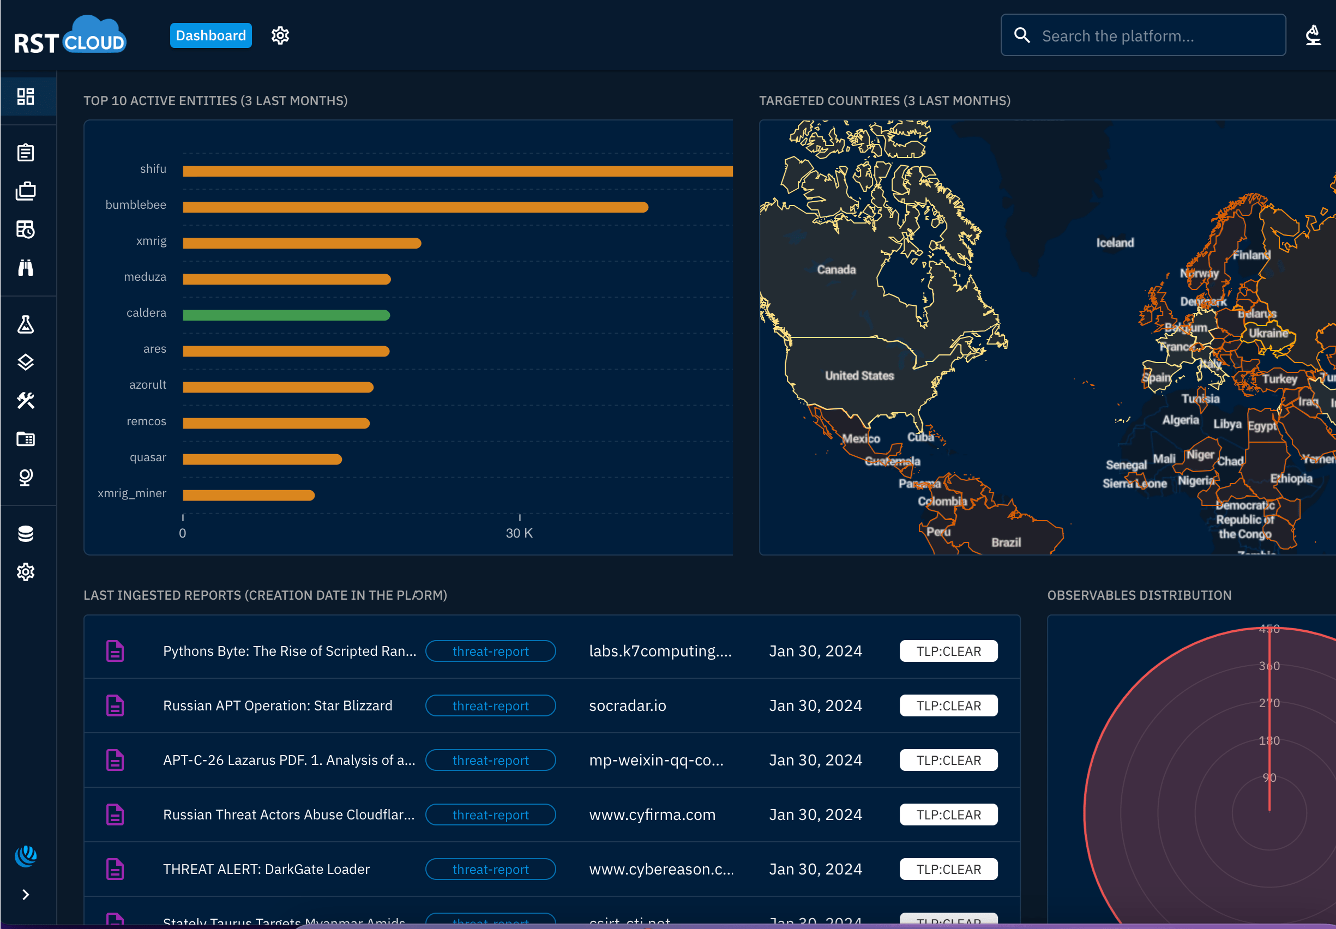Expand the sidebar with the bottom chevron

(26, 895)
